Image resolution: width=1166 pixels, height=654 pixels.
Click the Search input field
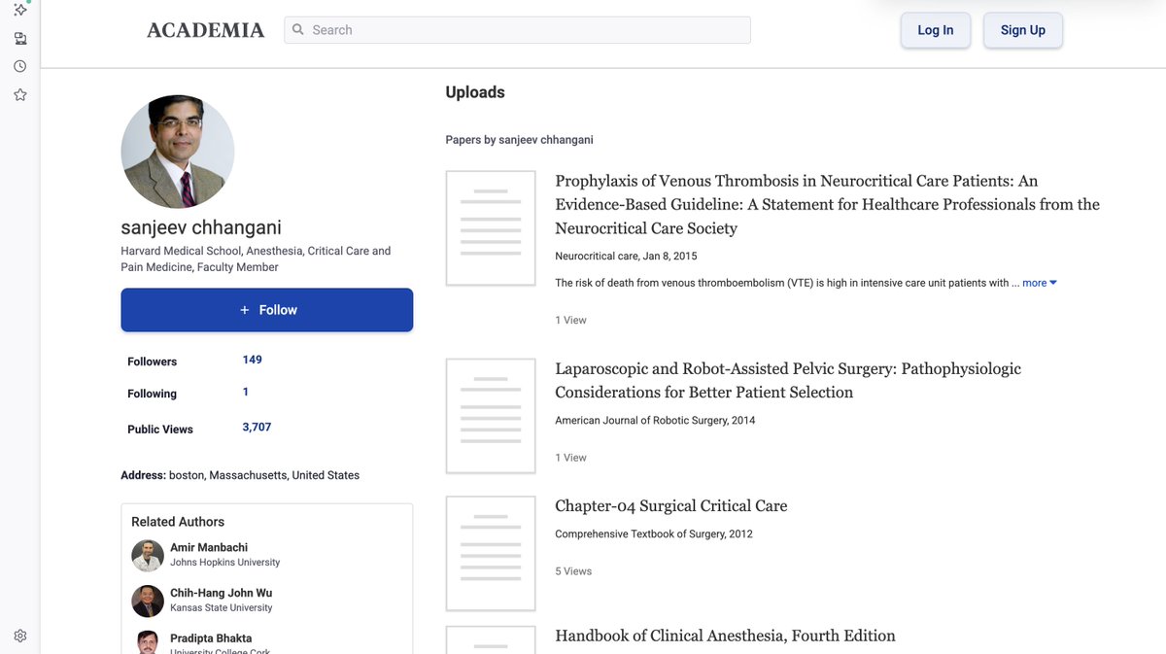(515, 29)
